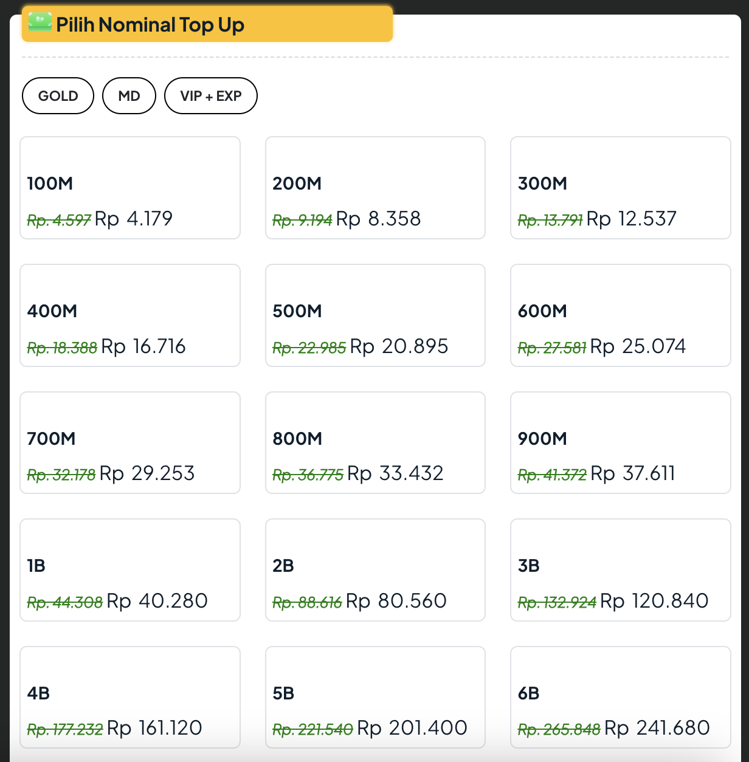Click the green money icon in header

(40, 22)
